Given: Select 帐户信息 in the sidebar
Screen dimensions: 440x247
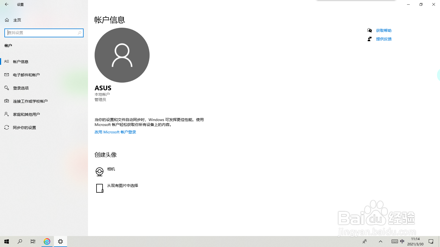Looking at the screenshot, I should click(44, 61).
